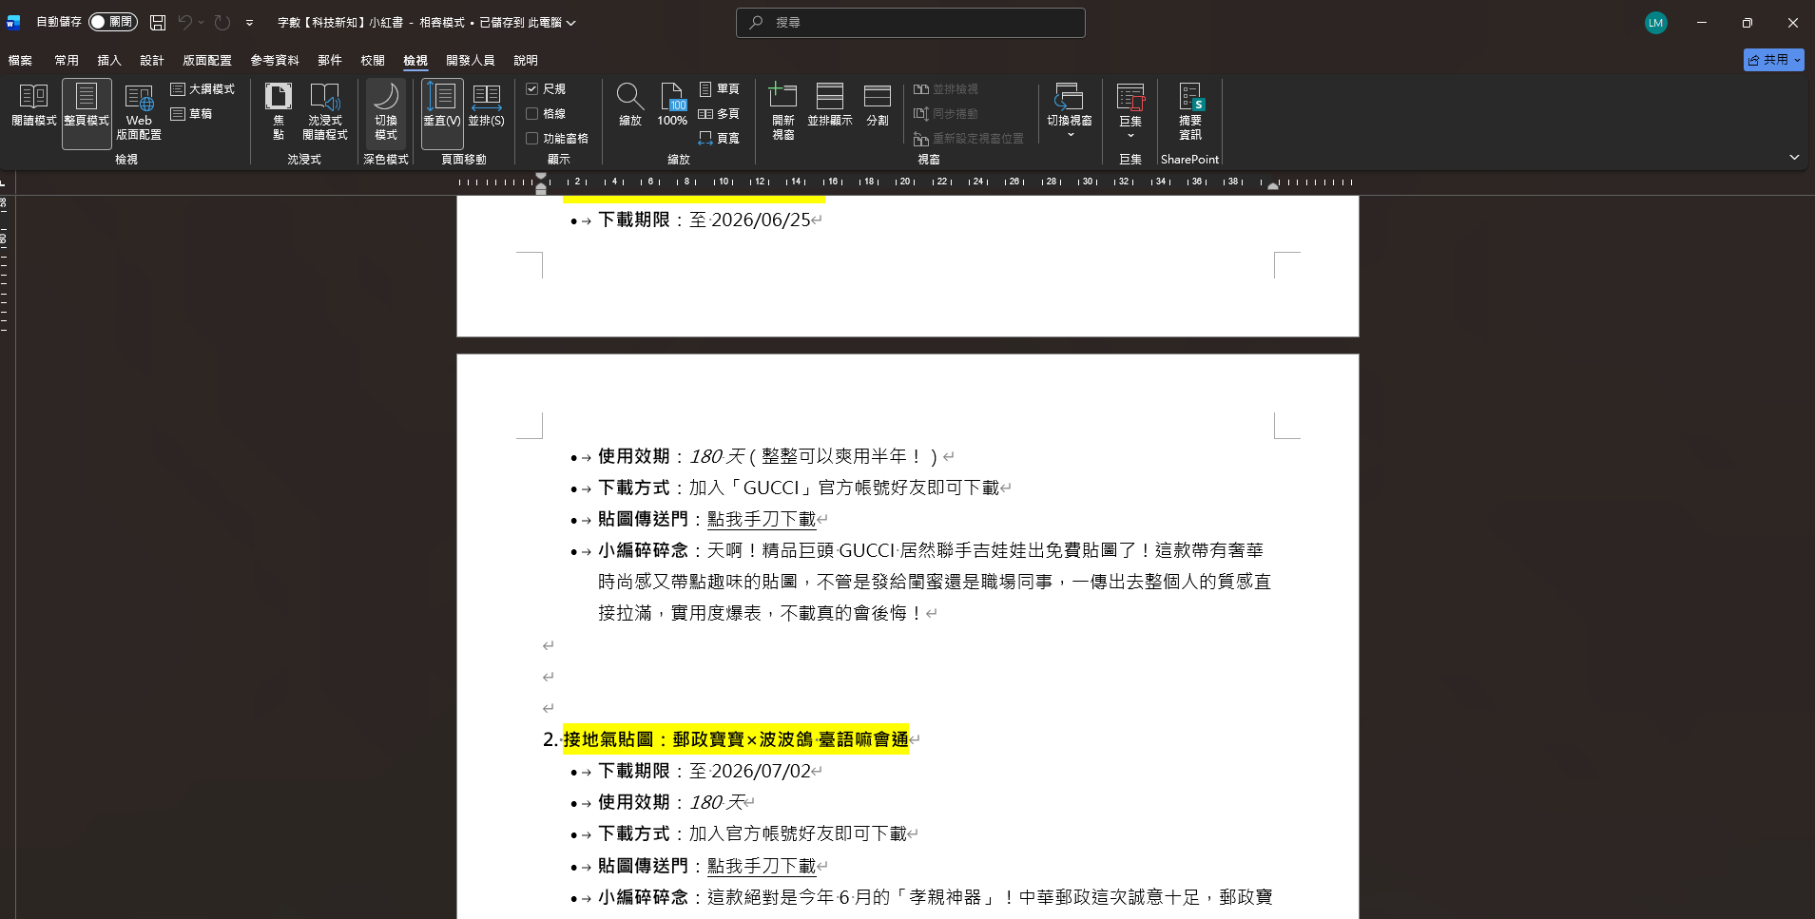This screenshot has height=919, width=1815.
Task: Toggle AutoSave (自動儲存) switch
Action: (113, 22)
